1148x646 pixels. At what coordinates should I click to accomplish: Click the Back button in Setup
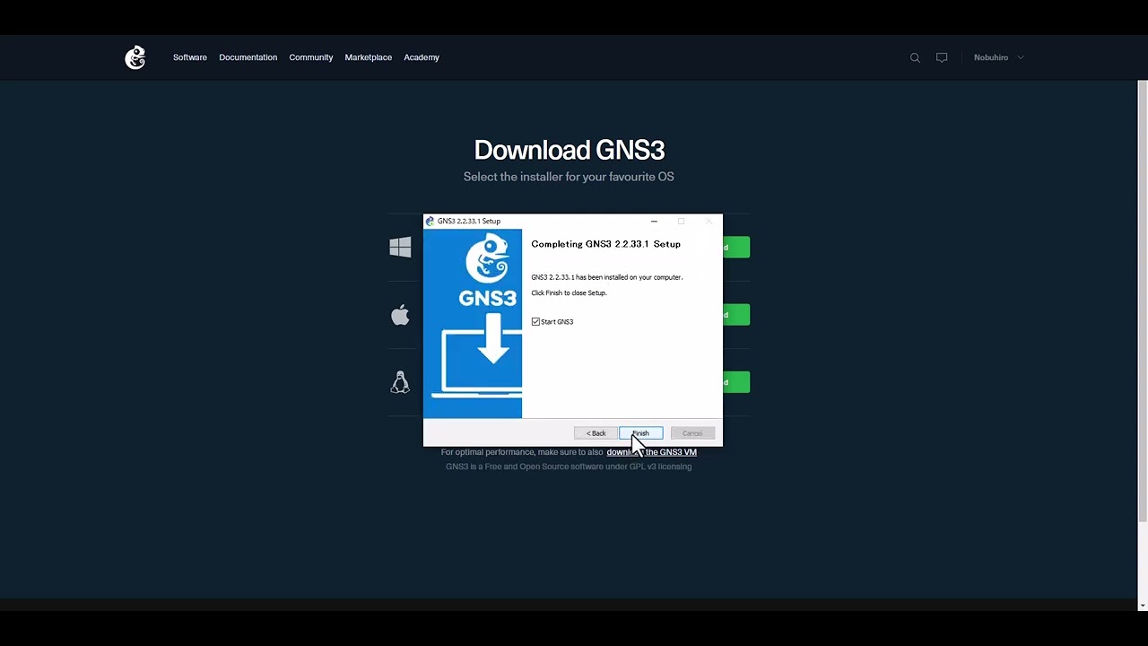pyautogui.click(x=596, y=433)
